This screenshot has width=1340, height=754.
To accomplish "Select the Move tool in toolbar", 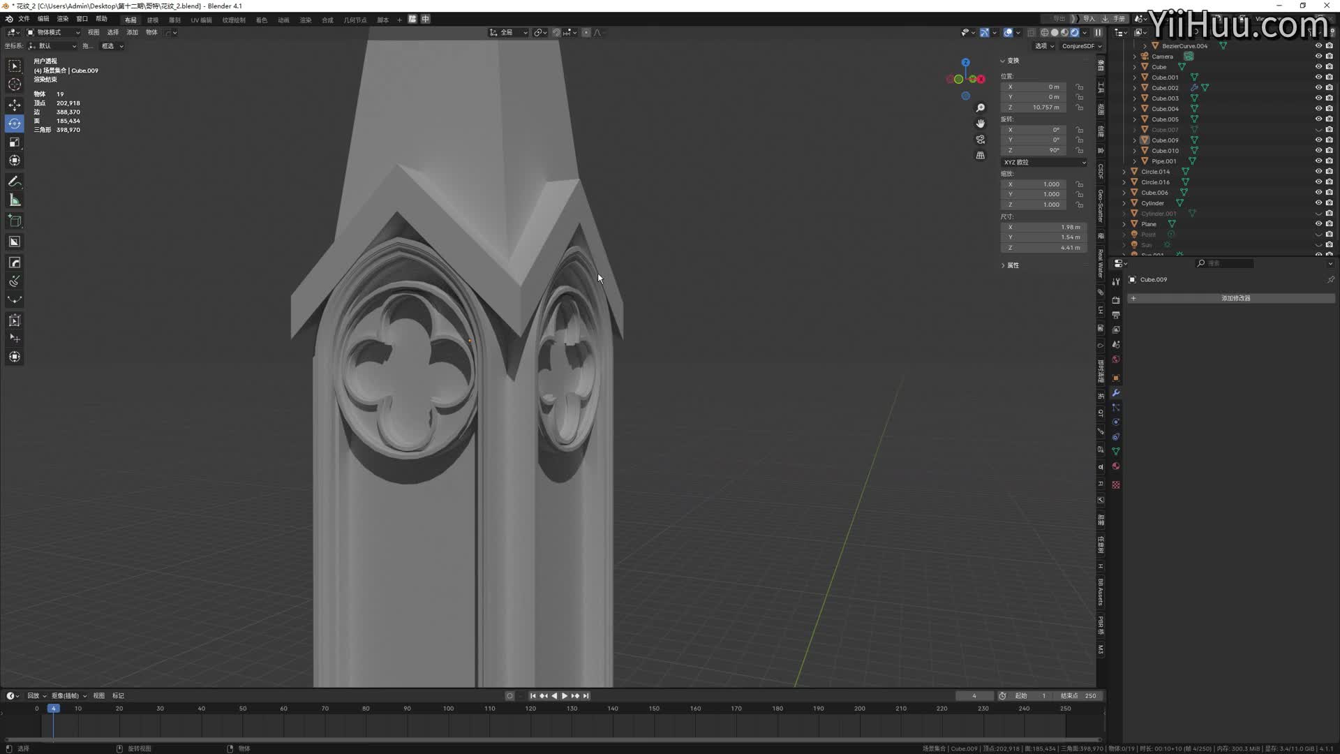I will tap(15, 105).
